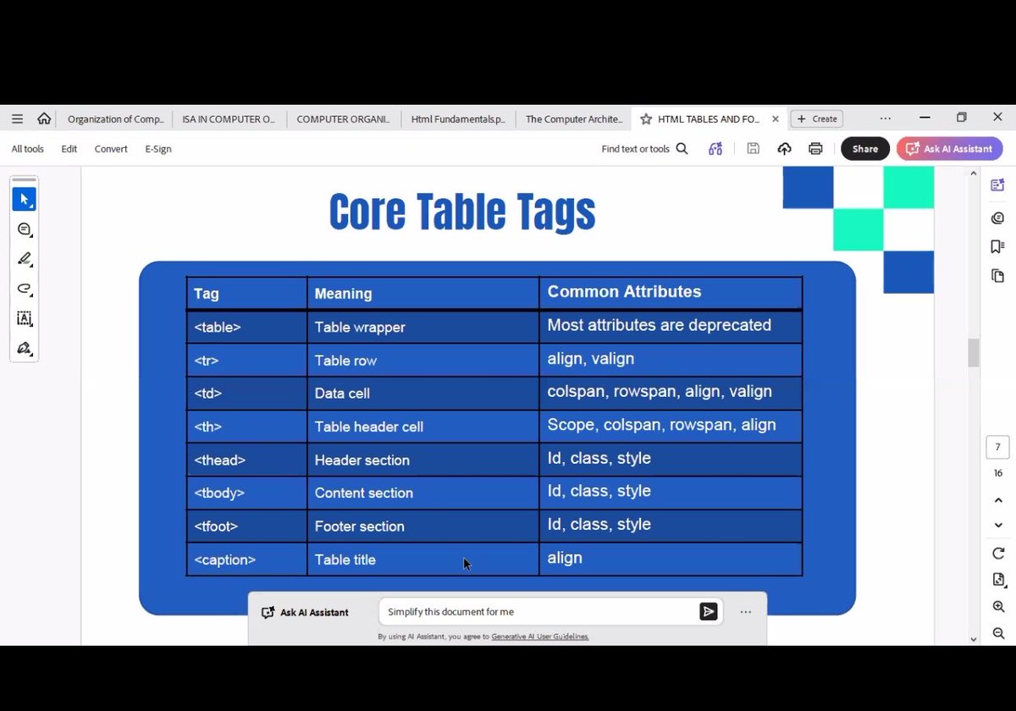
Task: Click 'colspan, rowspan, align, valign' cell
Action: (671, 393)
